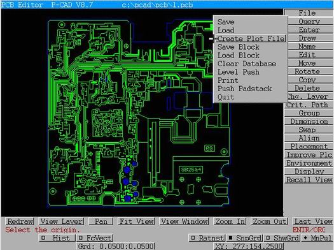Choose Push Padstack from the menu
Viewport: 334px width, 250px height.
pos(244,89)
